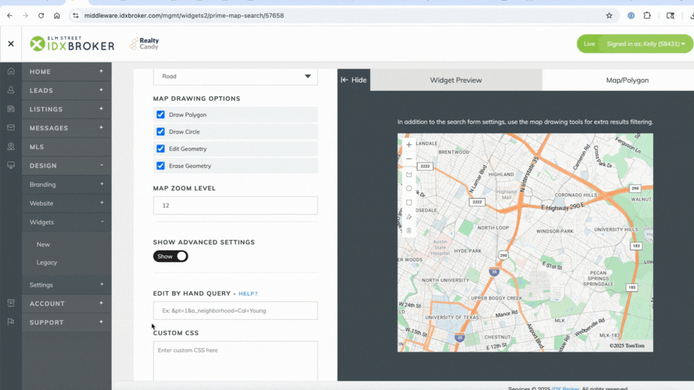Click the IDX Broker logo
The image size is (694, 390).
(72, 44)
